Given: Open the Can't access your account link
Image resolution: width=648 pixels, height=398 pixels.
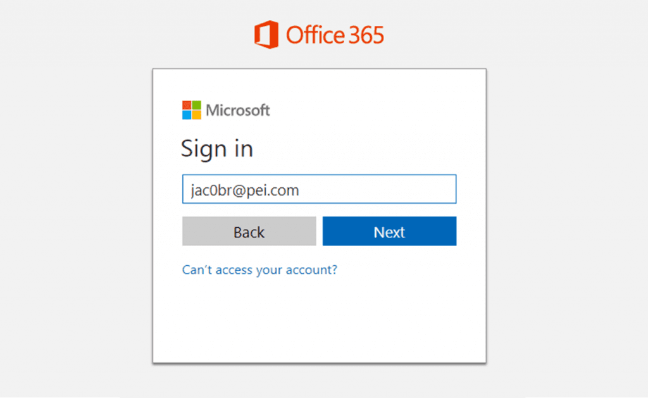Looking at the screenshot, I should click(259, 270).
